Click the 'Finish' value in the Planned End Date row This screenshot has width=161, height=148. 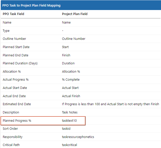pos(66,55)
